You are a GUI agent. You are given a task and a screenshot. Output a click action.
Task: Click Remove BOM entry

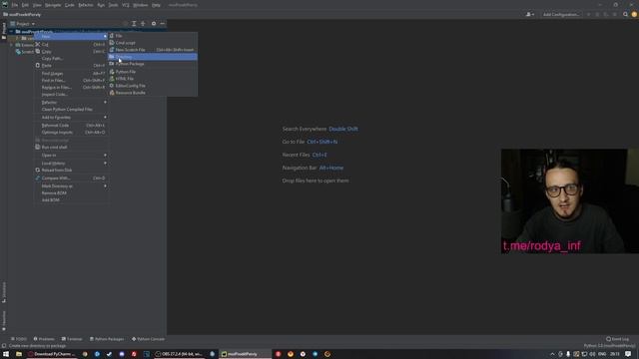pos(71,193)
